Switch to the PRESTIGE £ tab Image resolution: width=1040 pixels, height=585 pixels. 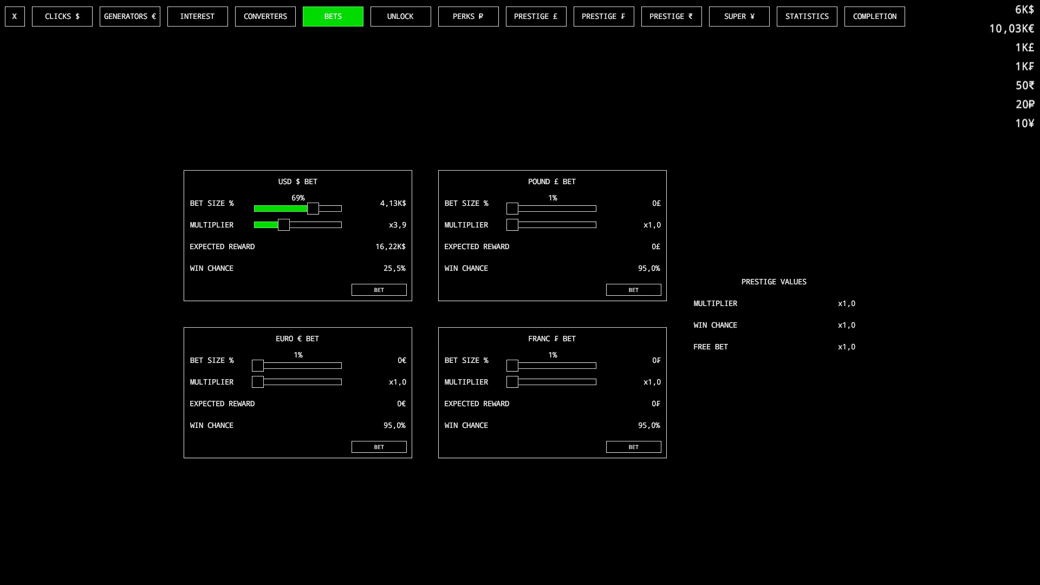coord(536,16)
